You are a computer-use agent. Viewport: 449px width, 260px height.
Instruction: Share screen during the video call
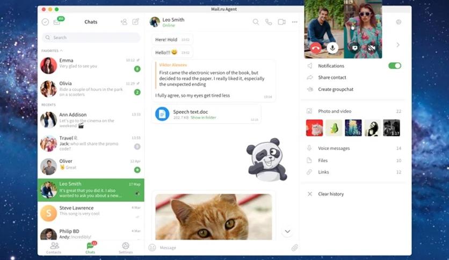(355, 48)
